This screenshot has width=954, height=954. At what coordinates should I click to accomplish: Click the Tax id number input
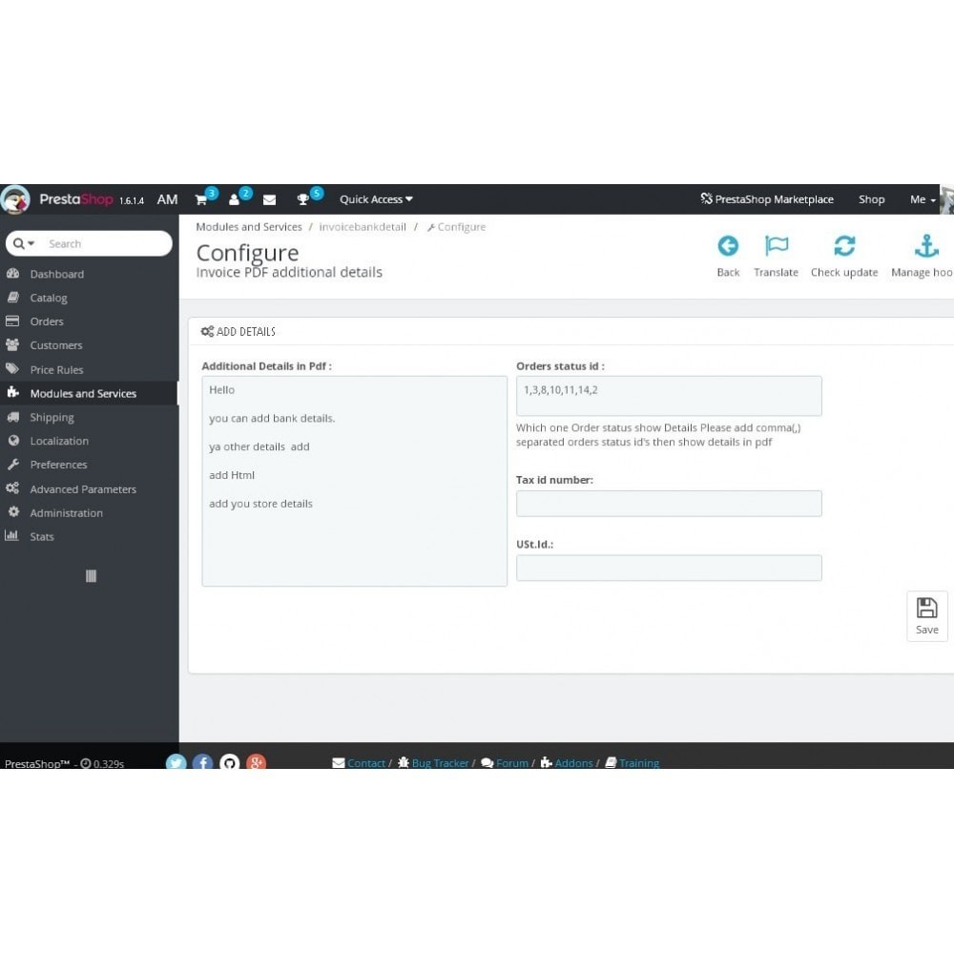pyautogui.click(x=669, y=503)
